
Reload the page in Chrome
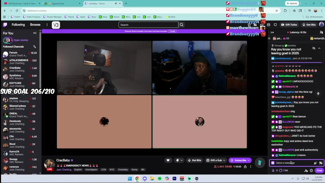[17, 10]
